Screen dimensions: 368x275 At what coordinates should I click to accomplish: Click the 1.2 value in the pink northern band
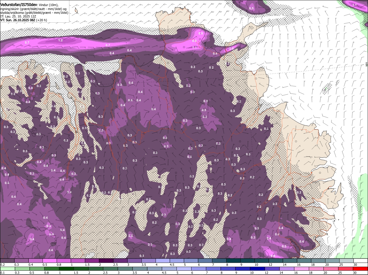coord(60,40)
